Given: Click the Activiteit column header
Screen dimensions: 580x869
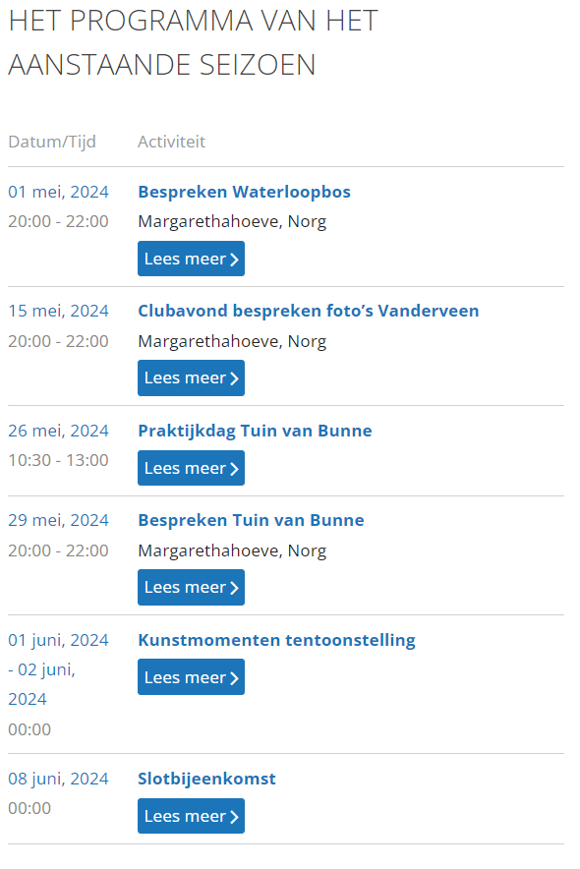Looking at the screenshot, I should click(x=171, y=142).
